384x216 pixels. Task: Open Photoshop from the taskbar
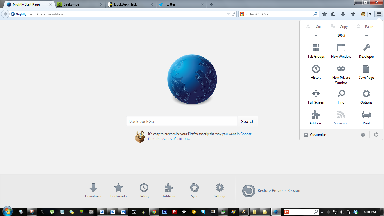point(165,212)
